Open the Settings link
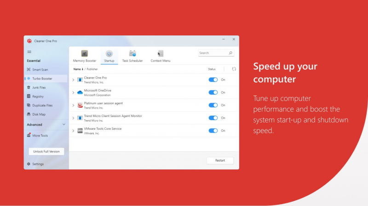The height and width of the screenshot is (206, 368). tap(38, 164)
